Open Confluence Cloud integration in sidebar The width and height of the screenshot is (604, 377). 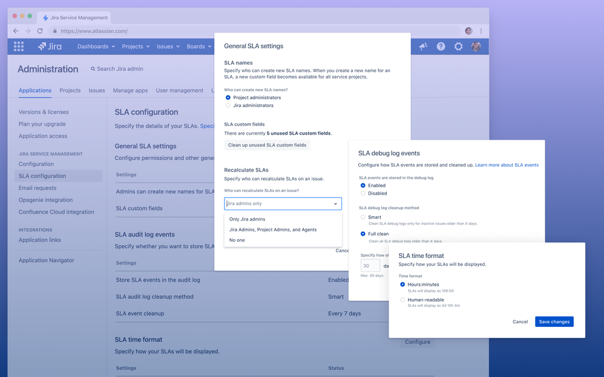click(56, 212)
